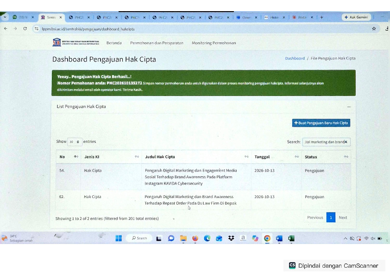Viewport: 390px width, 276px height.
Task: Open the site information icon in the address bar
Action: pyautogui.click(x=37, y=29)
